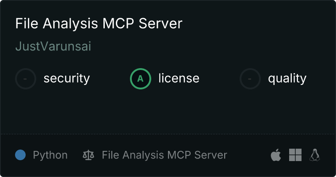Click the Windows platform icon
336x177 pixels.
click(295, 155)
